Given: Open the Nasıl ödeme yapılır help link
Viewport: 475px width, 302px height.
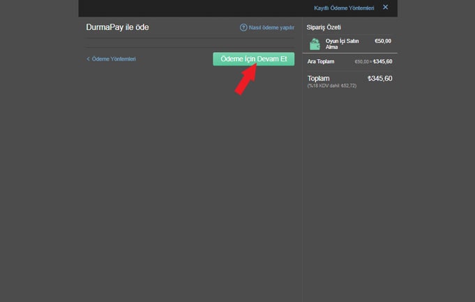Looking at the screenshot, I should [271, 28].
